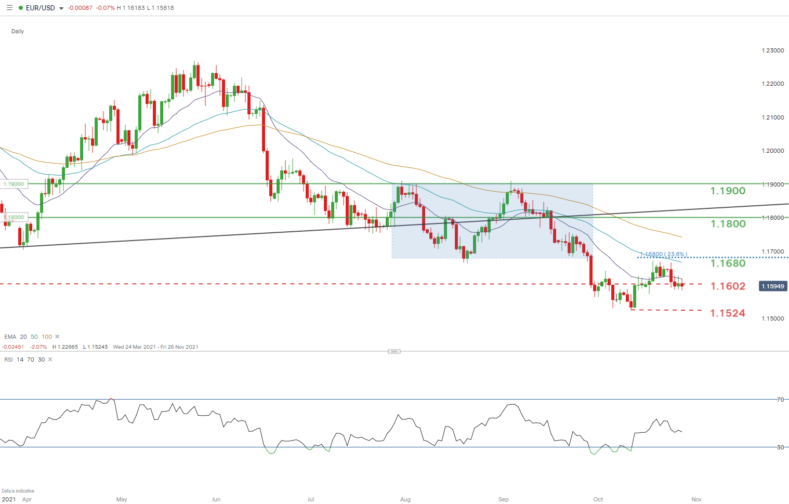Select the EMA 100 period label

coord(47,337)
